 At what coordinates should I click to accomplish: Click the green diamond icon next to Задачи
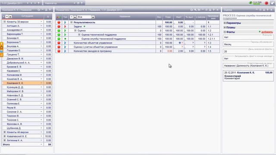[x=85, y=26]
